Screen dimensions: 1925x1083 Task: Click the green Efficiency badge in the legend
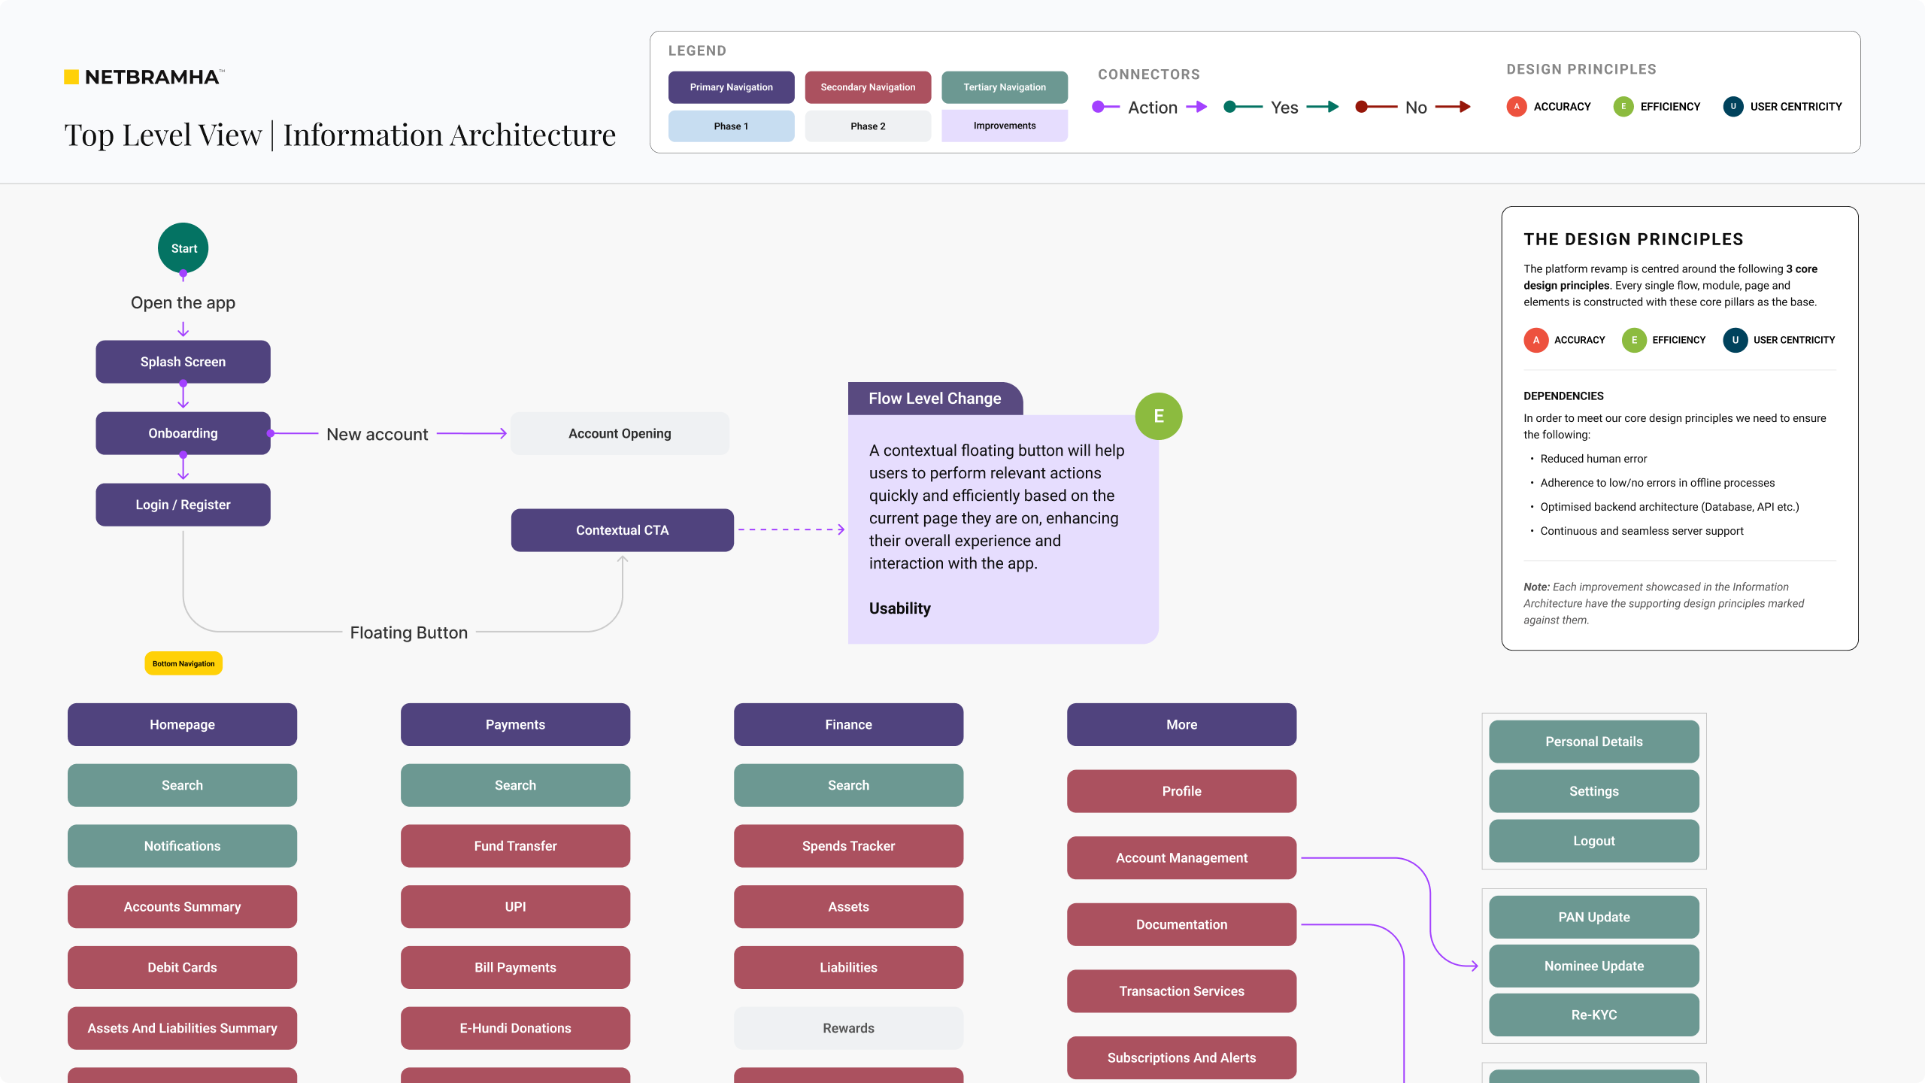click(1623, 107)
